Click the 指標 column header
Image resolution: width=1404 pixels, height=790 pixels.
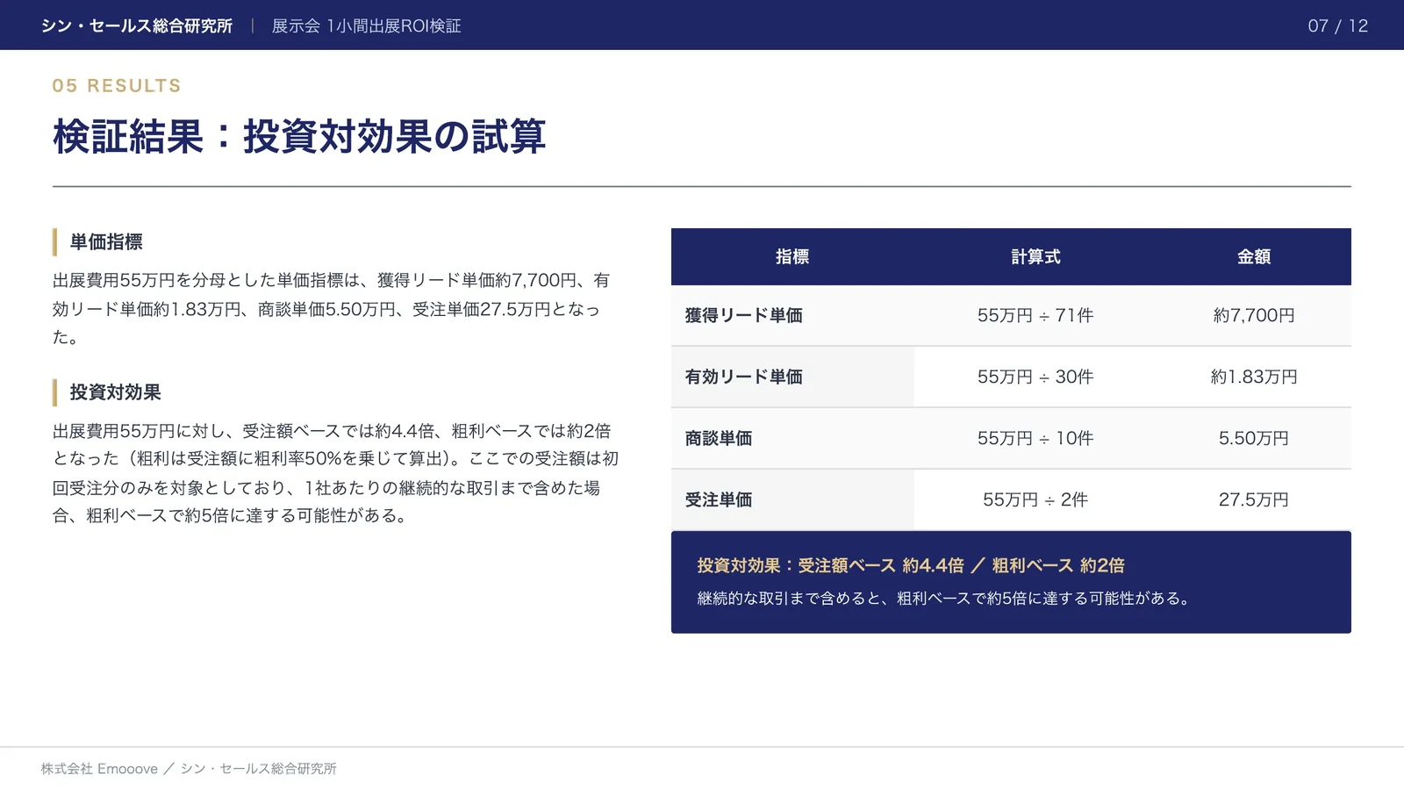pos(792,256)
